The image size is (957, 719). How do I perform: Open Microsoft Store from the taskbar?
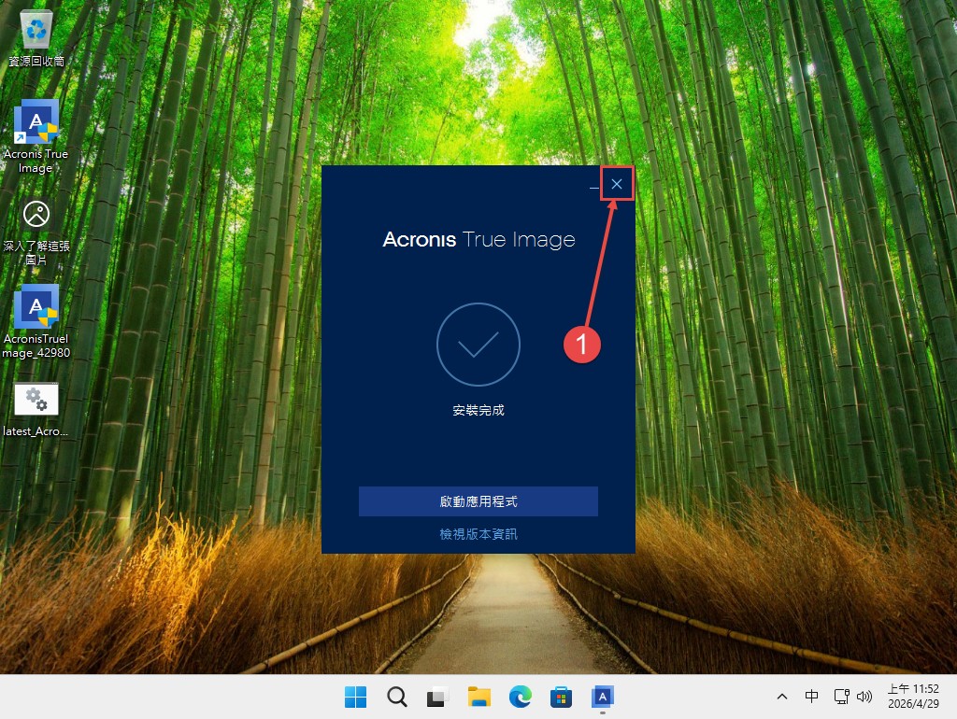point(562,697)
